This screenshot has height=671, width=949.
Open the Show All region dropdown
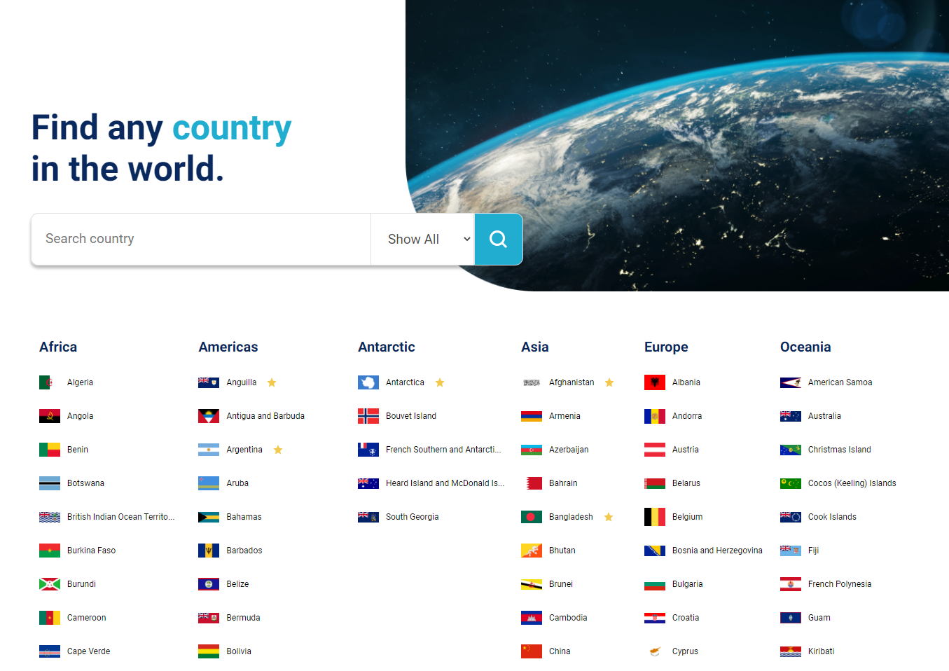(423, 240)
